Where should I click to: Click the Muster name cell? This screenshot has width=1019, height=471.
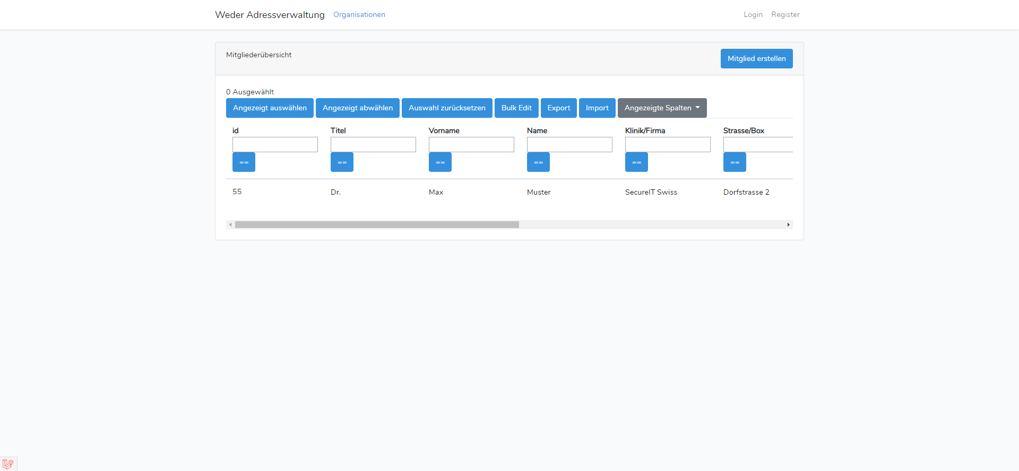point(539,192)
